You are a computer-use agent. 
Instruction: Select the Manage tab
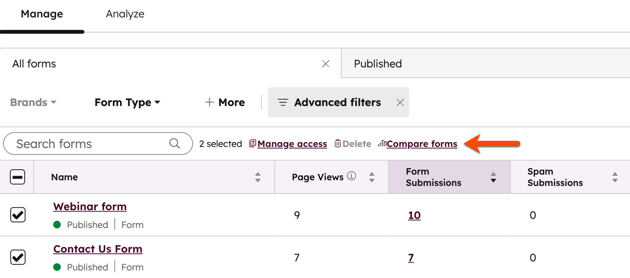(x=41, y=14)
